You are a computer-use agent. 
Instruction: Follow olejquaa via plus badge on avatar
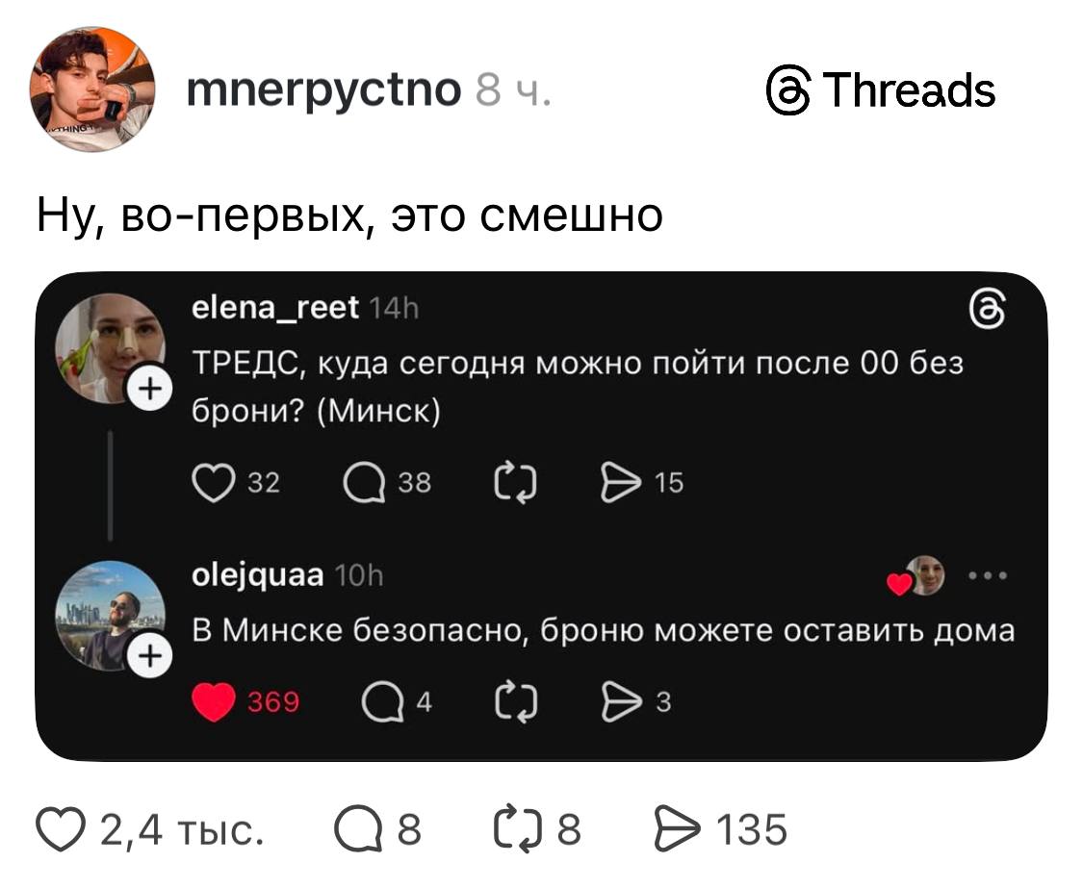coord(147,657)
